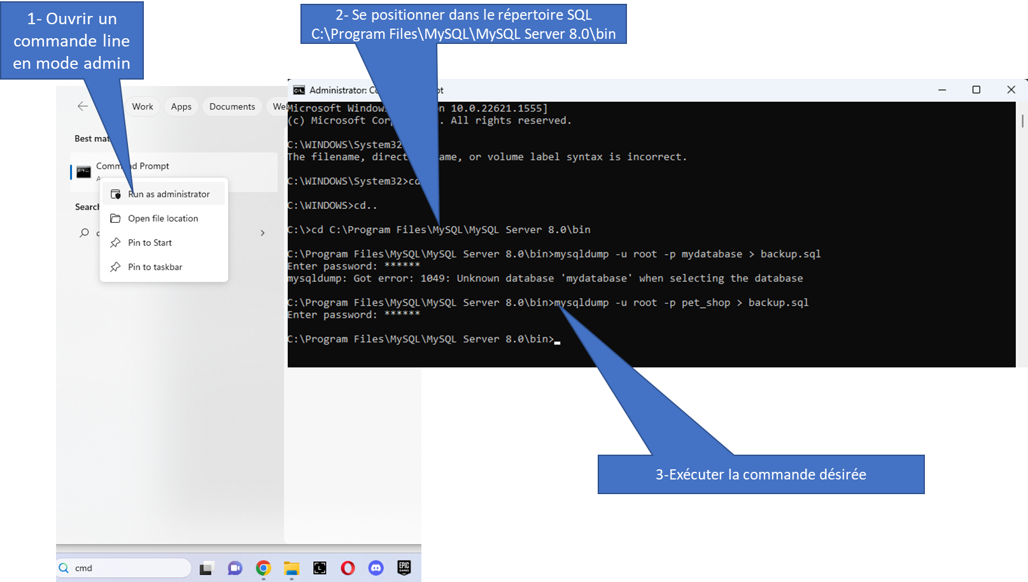Select the Command Prompt best match result

(174, 172)
